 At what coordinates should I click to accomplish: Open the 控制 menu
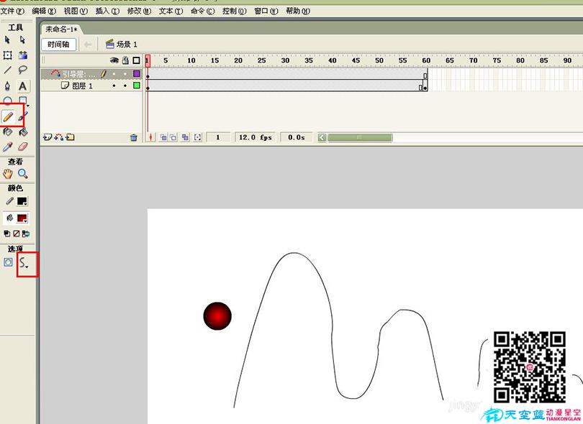tap(234, 11)
